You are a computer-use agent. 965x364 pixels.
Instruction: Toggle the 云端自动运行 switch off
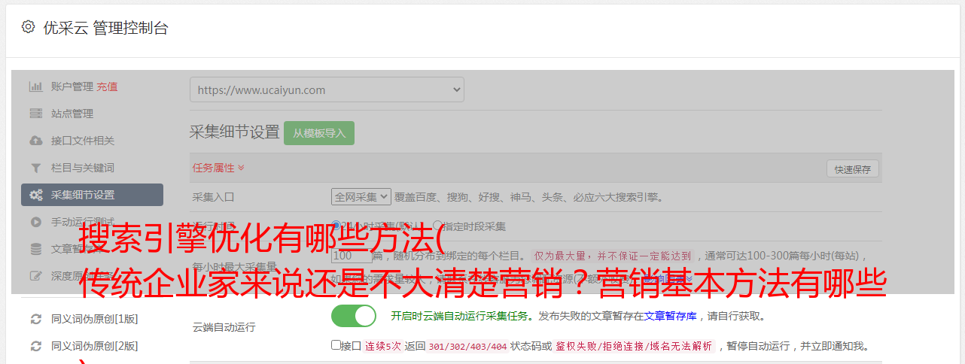click(353, 316)
